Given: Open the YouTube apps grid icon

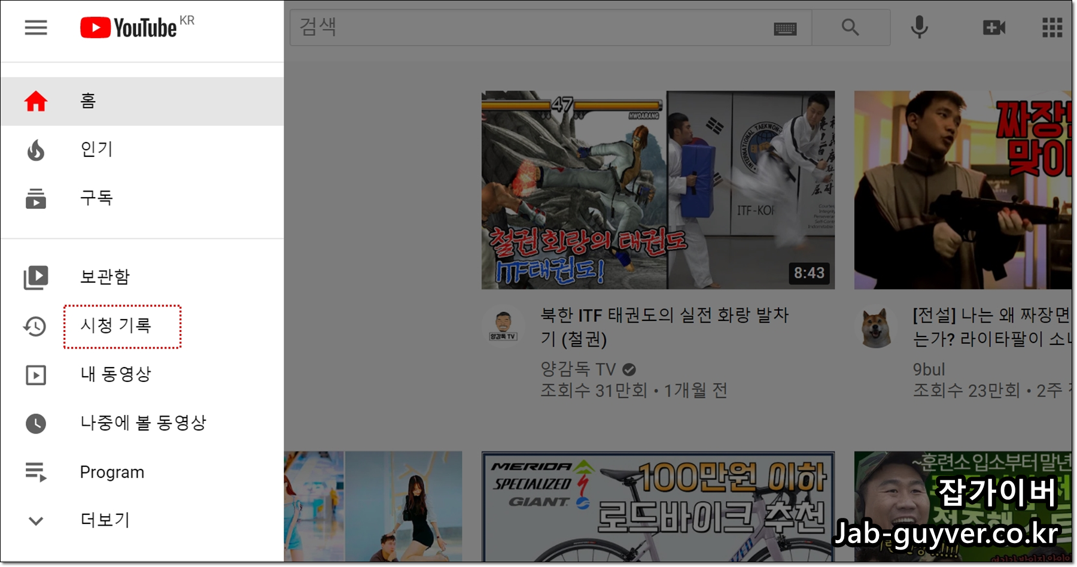Looking at the screenshot, I should pos(1052,28).
